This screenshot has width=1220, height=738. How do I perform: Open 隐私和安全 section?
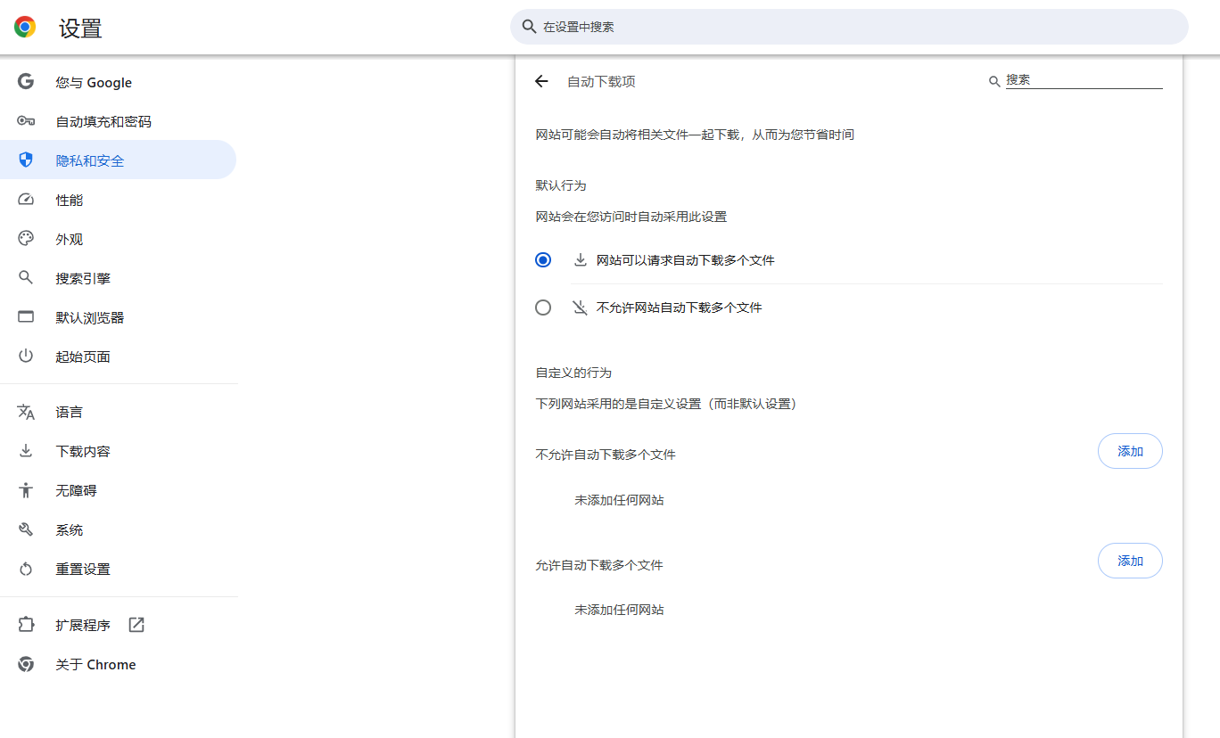tap(119, 160)
